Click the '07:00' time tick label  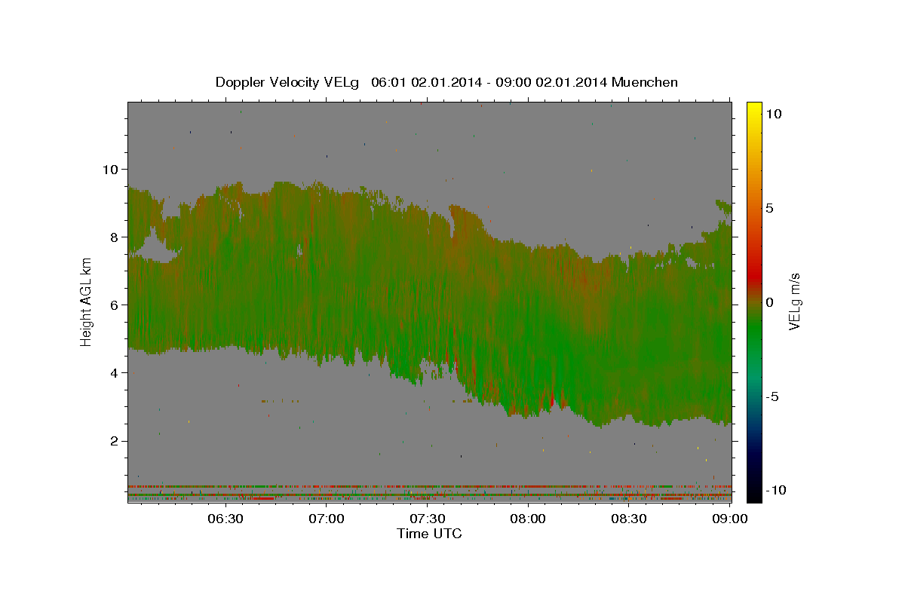coord(326,519)
